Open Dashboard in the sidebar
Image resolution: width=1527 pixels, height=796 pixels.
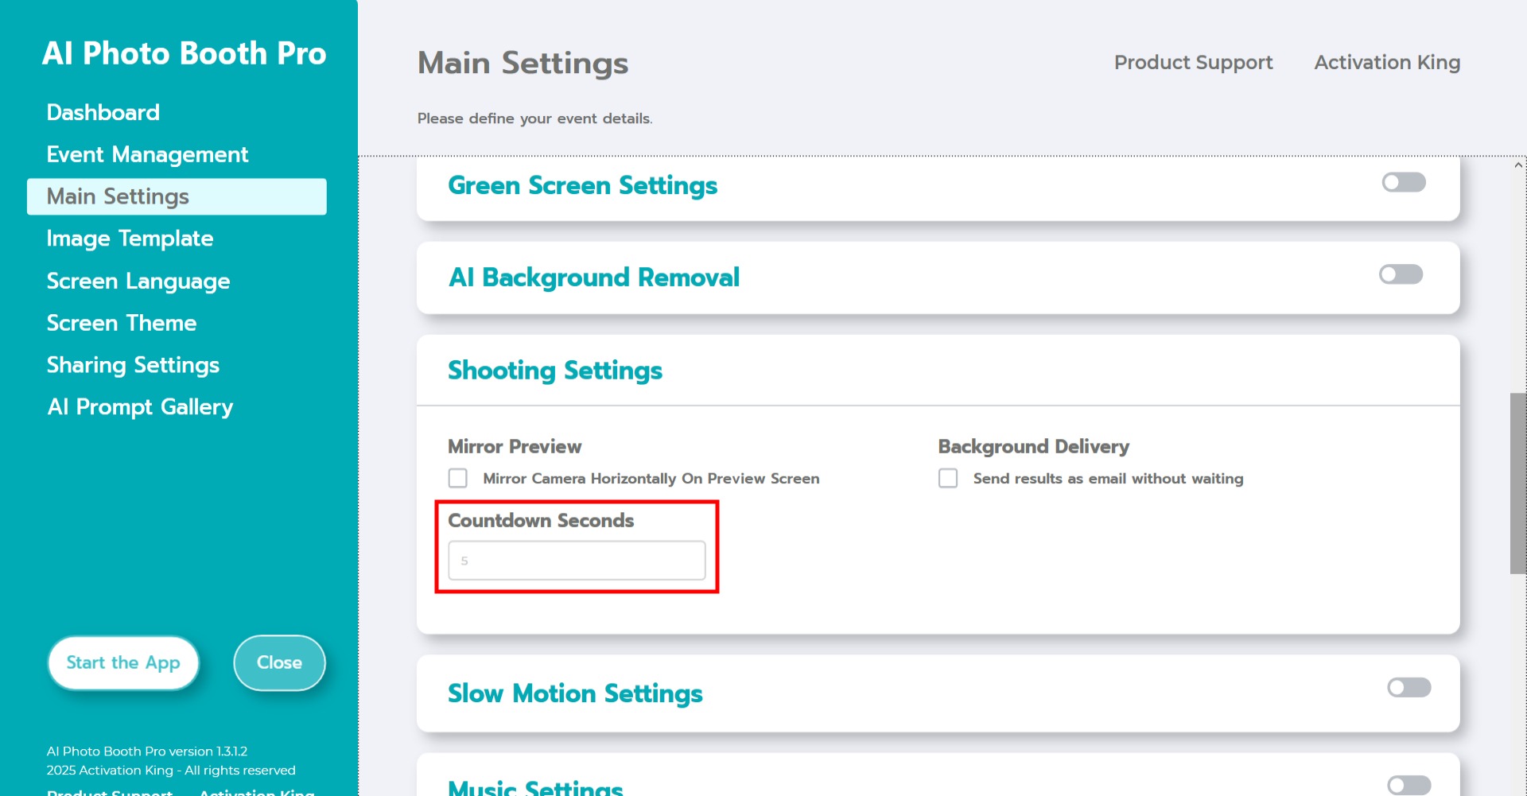[103, 112]
